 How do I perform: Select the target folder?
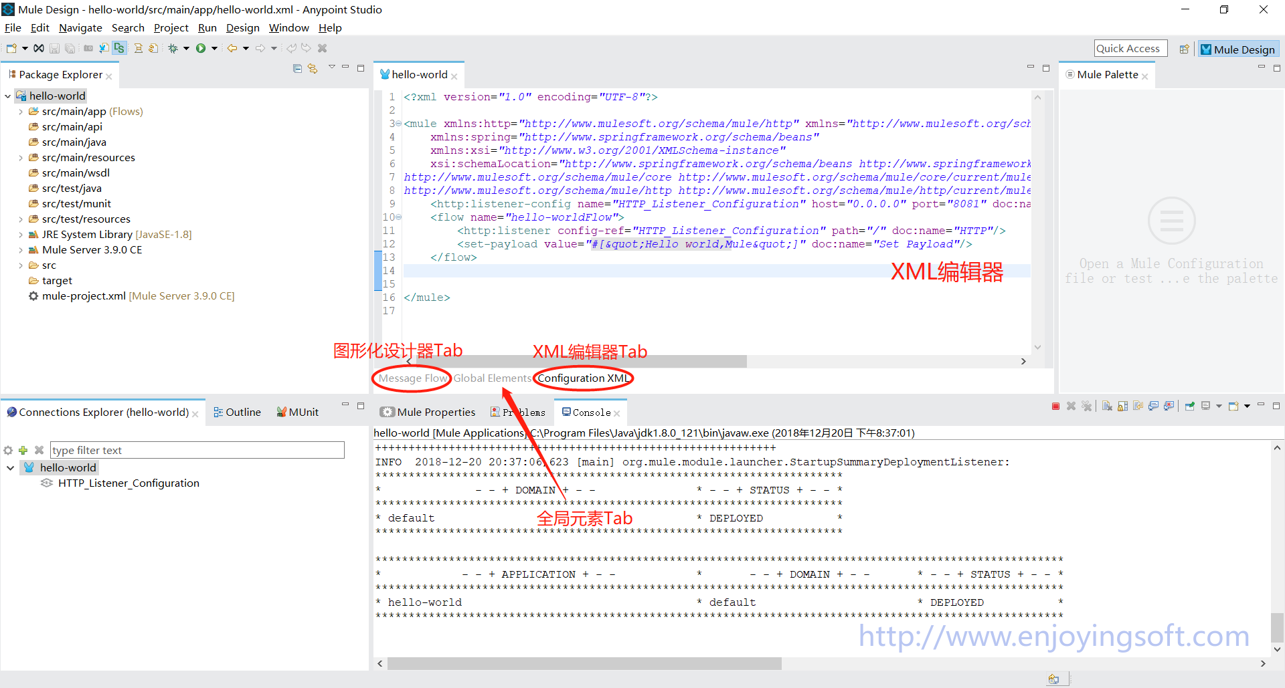(50, 281)
